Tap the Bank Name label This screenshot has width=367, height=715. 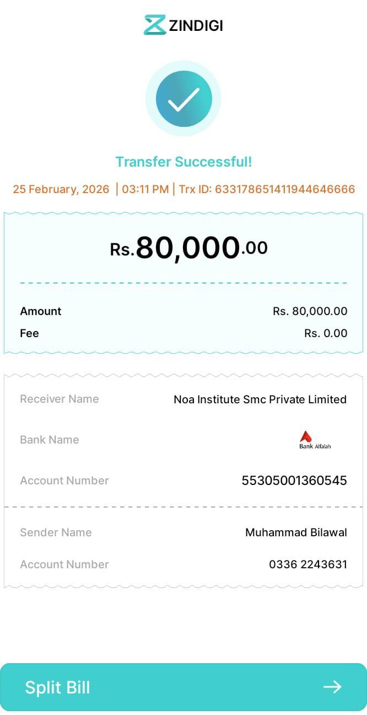coord(50,440)
